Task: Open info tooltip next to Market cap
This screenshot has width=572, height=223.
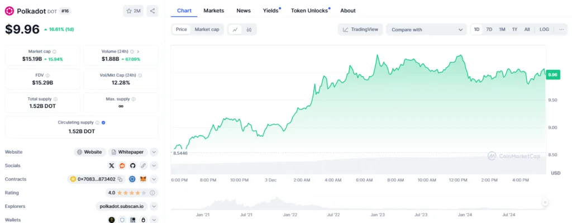Action: 54,52
